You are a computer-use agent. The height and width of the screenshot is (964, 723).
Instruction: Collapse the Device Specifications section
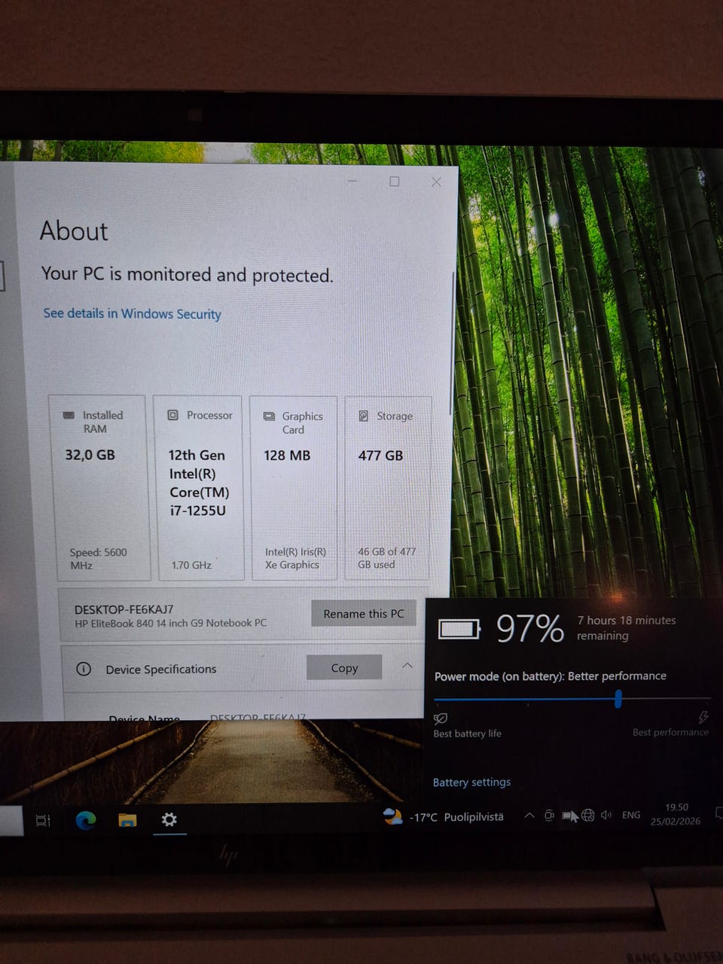pos(407,666)
